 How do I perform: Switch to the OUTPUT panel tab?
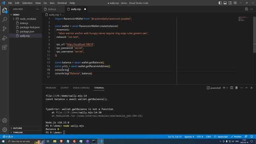pyautogui.click(x=64, y=88)
